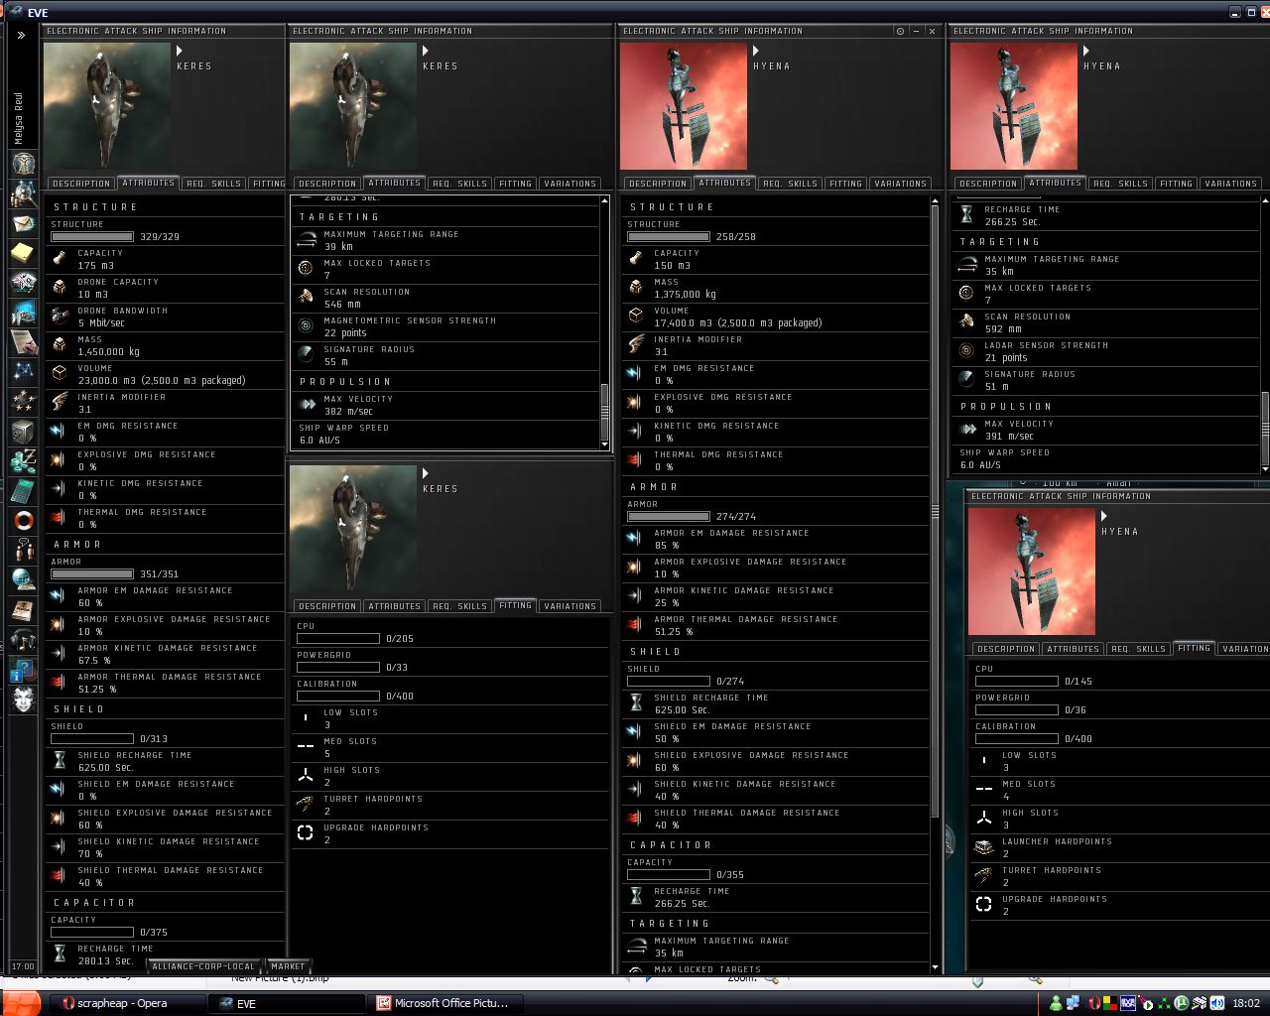This screenshot has height=1016, width=1270.
Task: Click the Help lifebuoy icon
Action: tap(23, 520)
